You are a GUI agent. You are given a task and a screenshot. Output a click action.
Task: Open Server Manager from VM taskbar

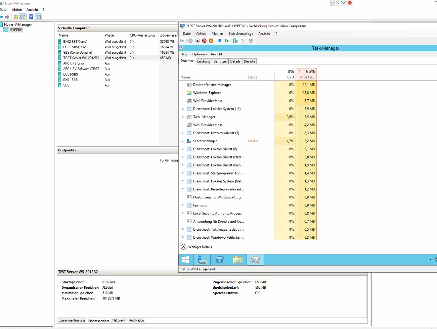point(202,260)
